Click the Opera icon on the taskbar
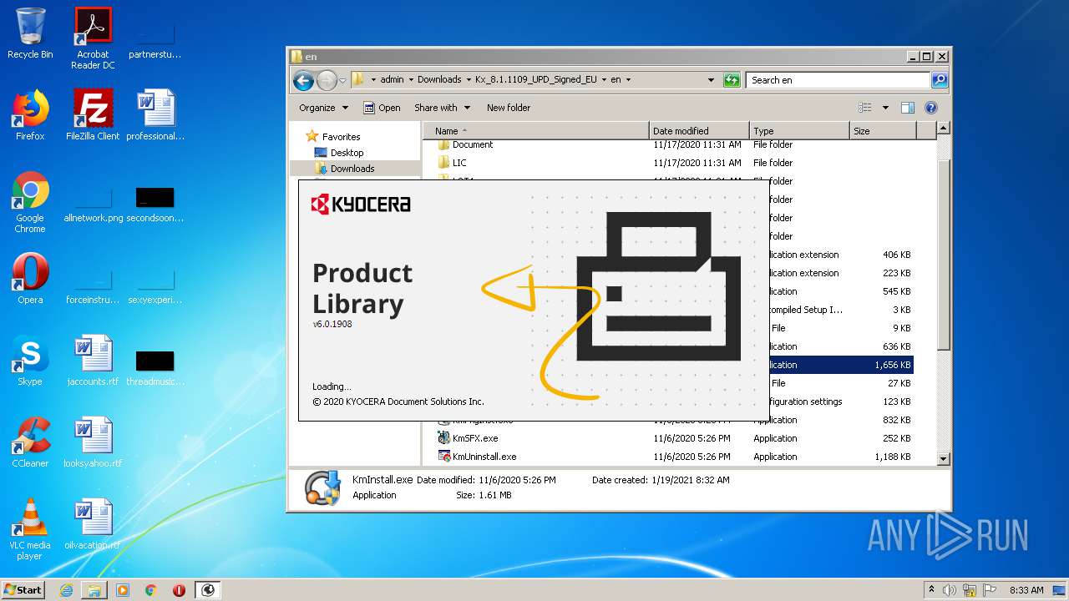The image size is (1069, 601). pos(179,590)
